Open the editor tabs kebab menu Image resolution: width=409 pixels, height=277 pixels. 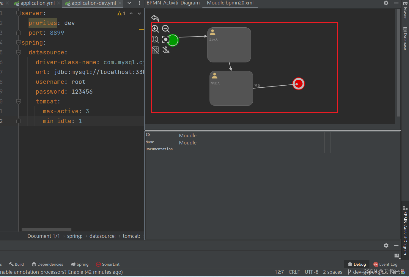click(x=139, y=3)
